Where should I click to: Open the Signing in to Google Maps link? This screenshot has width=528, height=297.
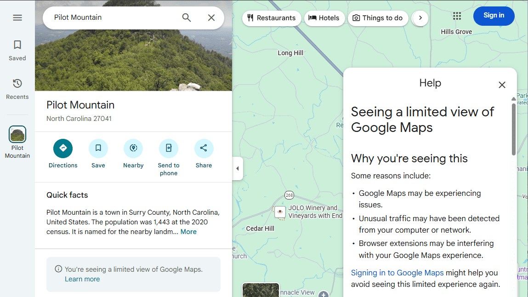(x=397, y=273)
